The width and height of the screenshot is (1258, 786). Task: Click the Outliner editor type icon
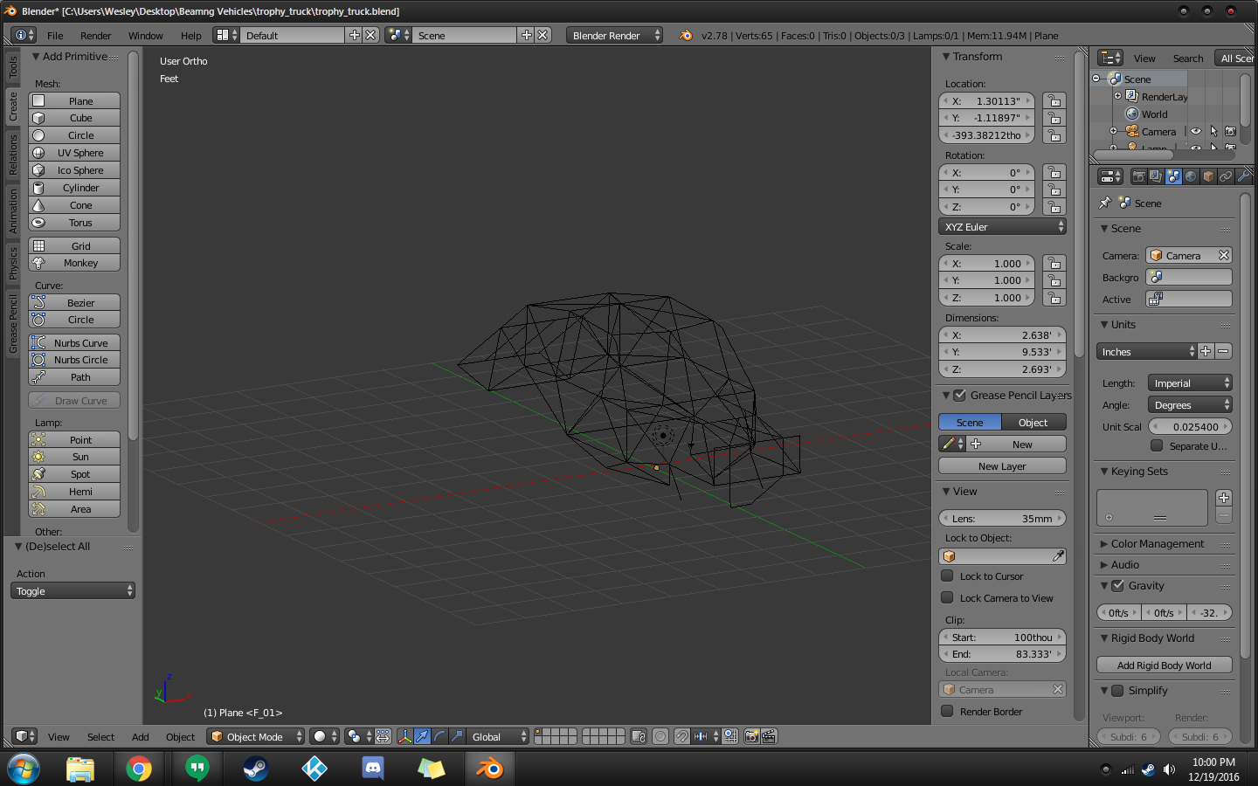(1110, 58)
